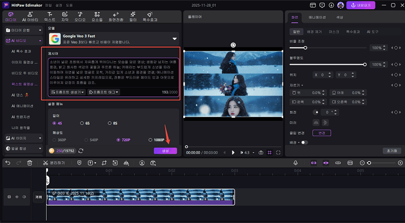Select the 8S length option
This screenshot has width=405, height=223.
(x=112, y=123)
